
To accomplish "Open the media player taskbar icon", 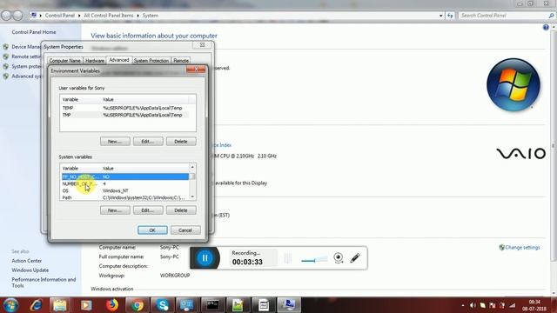I will pos(86,305).
